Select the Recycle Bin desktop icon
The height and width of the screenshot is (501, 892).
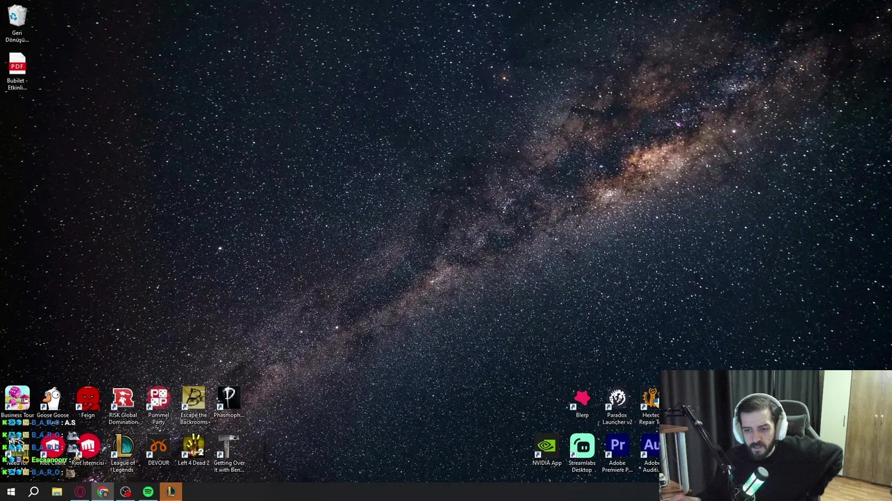(17, 24)
